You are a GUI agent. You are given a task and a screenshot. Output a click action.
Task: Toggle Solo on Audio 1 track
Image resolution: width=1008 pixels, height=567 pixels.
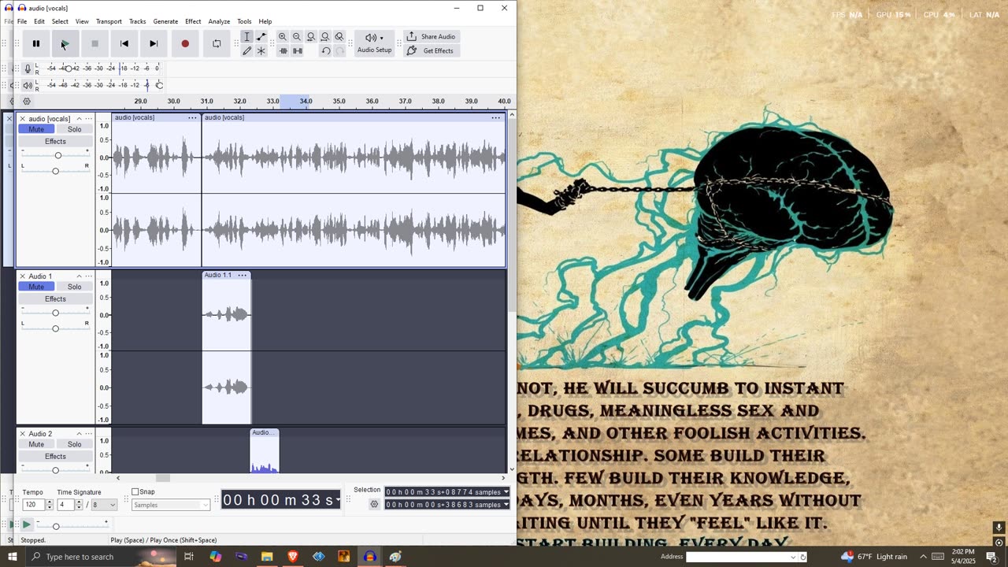(74, 287)
